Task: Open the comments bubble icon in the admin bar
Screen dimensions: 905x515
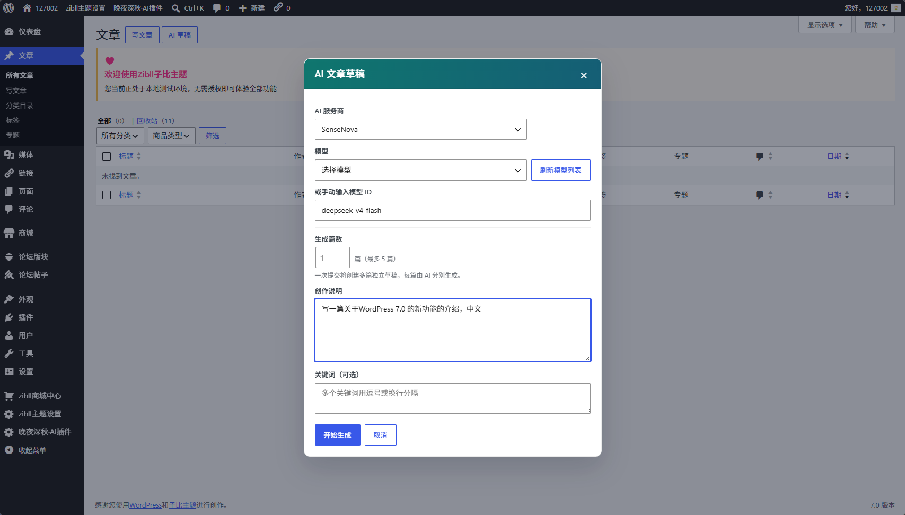Action: 217,8
